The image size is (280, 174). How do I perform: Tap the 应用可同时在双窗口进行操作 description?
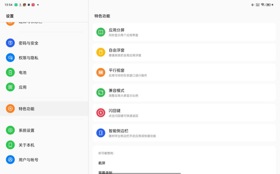pyautogui.click(x=128, y=75)
